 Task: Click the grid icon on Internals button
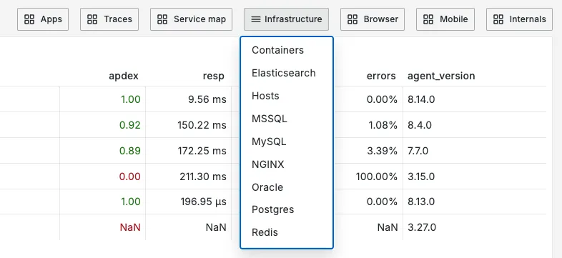point(498,19)
